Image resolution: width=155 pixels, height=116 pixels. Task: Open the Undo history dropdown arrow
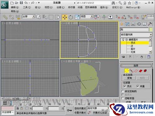coord(29,3)
